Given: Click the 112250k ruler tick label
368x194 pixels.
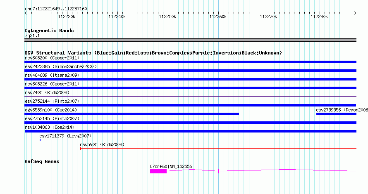Looking at the screenshot, I should (x=167, y=17).
